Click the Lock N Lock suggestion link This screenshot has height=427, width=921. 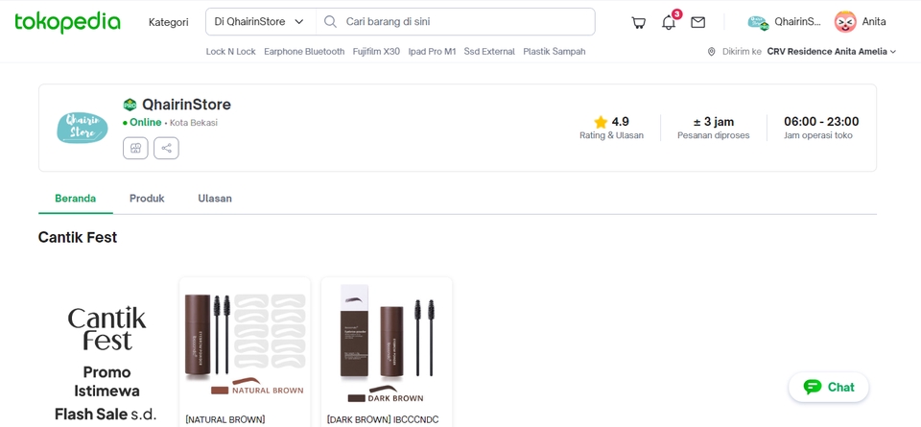click(231, 52)
